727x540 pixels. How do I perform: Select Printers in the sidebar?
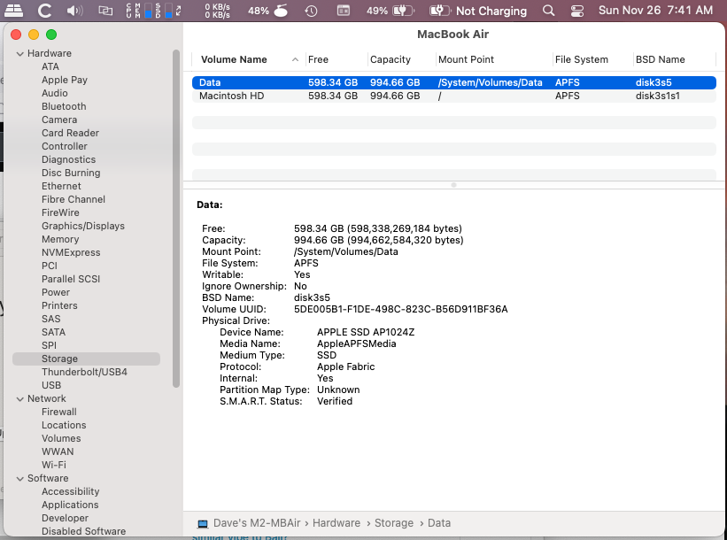59,306
